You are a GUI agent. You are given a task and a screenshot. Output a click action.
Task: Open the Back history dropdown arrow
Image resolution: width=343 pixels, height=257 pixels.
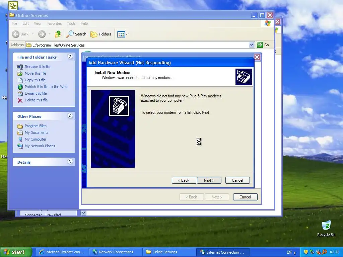33,34
